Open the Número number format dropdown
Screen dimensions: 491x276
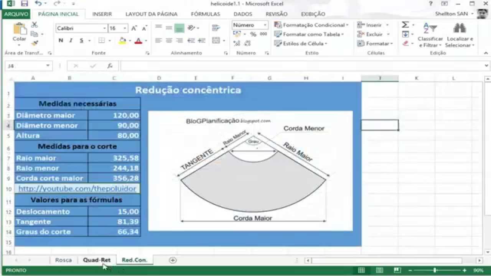(x=265, y=25)
